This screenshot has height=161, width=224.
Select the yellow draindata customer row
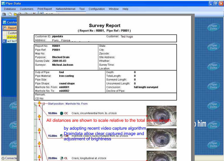[x=12, y=37]
